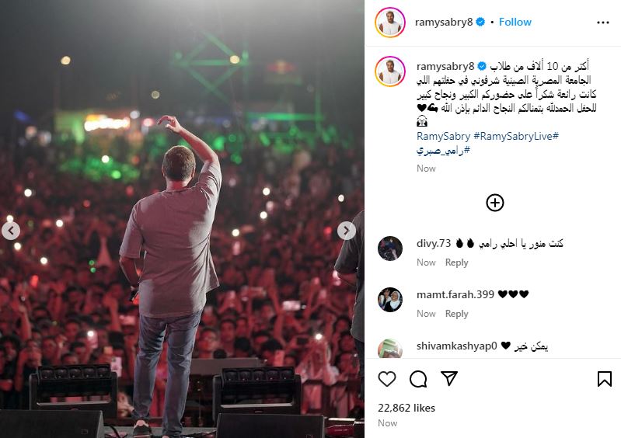Reply to mamt.farah.399's comment
Viewport: 621px width, 438px height.
click(456, 314)
